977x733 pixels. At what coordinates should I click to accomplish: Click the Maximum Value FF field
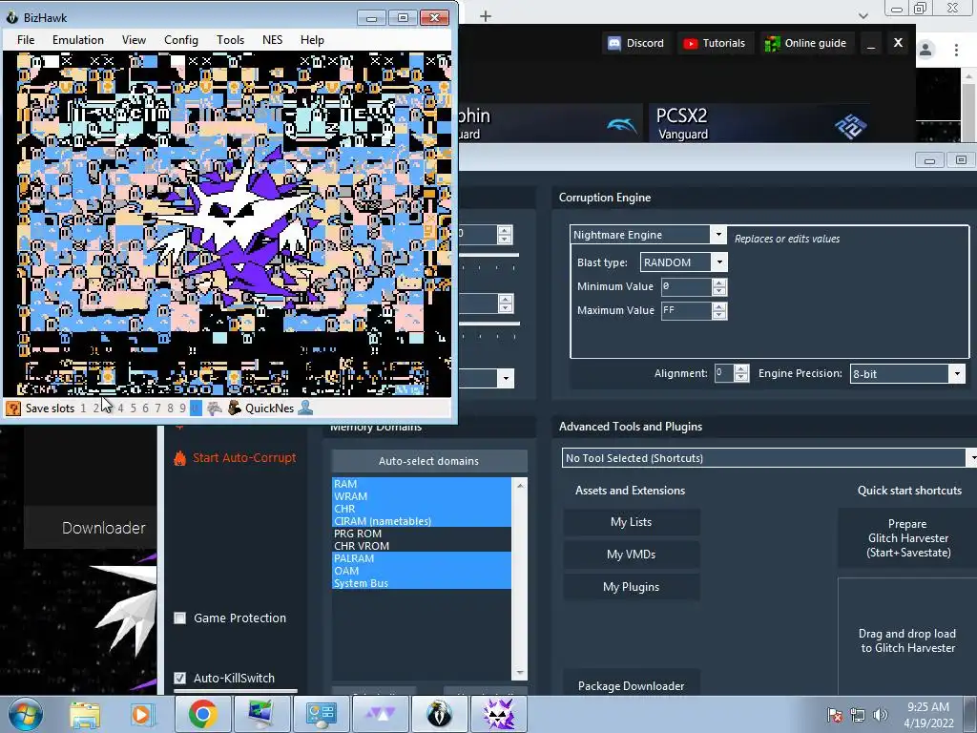(686, 310)
